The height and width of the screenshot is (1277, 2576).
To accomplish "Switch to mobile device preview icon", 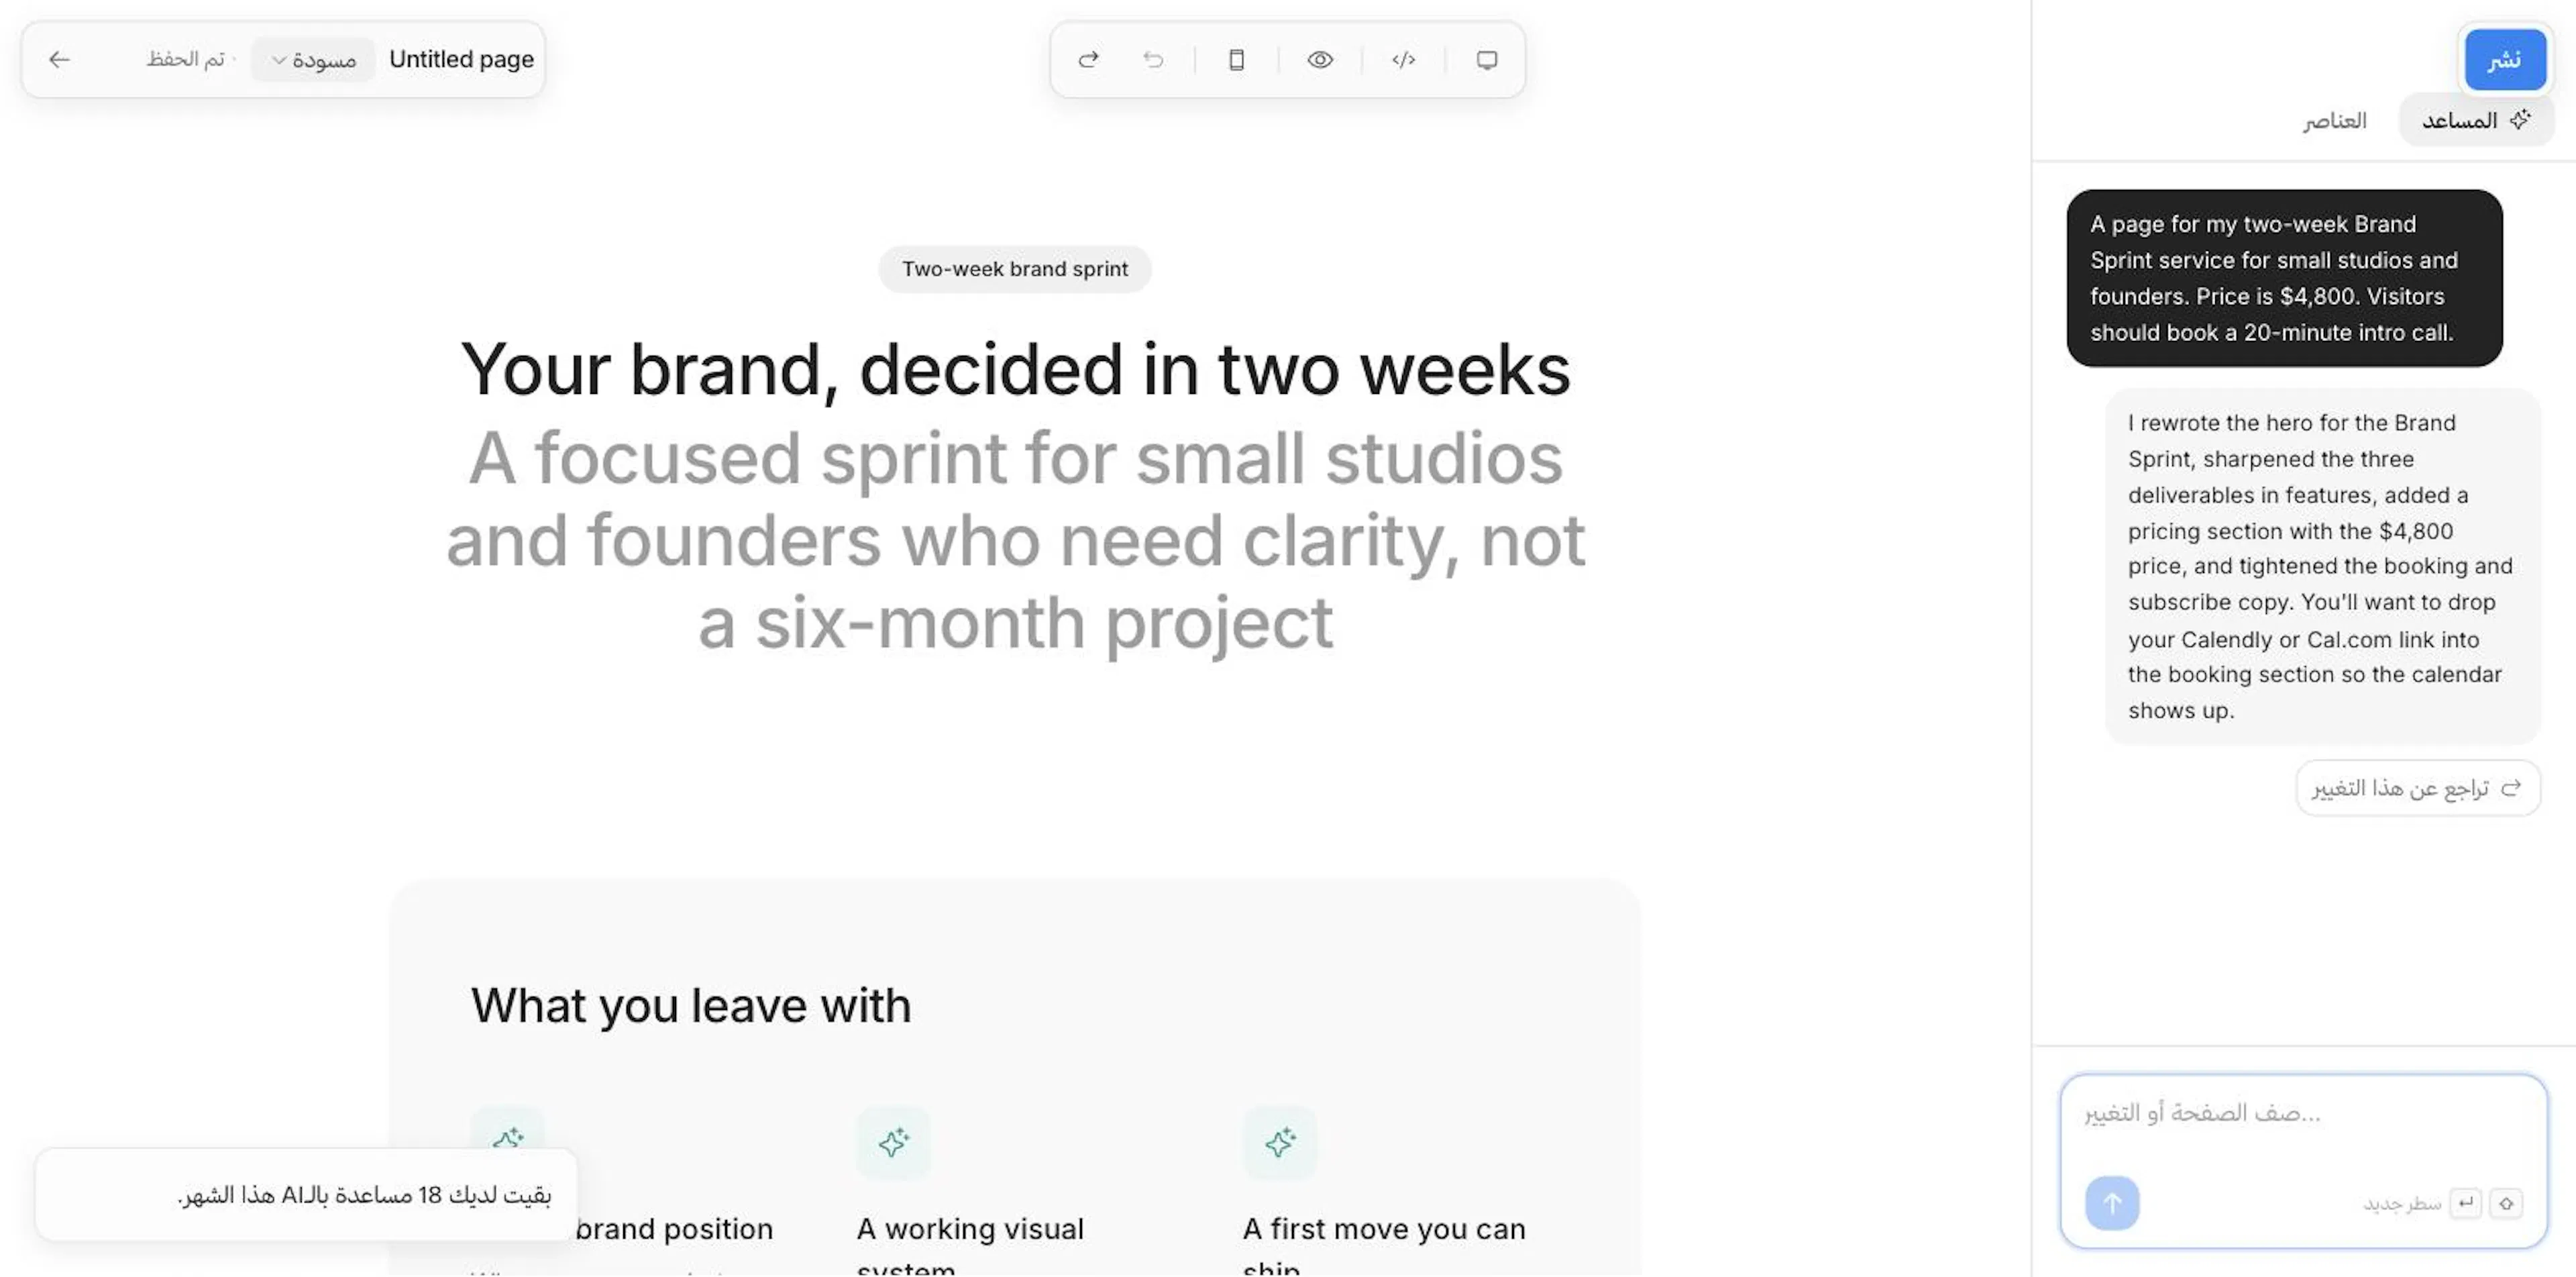I will pos(1236,60).
